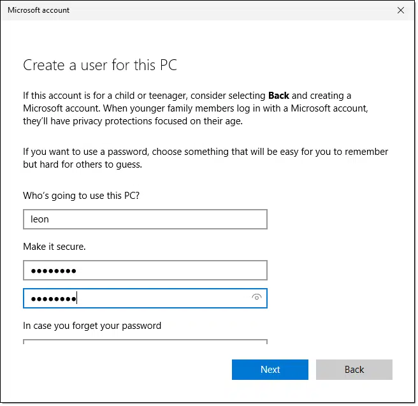Select the first password field
Image resolution: width=418 pixels, height=406 pixels.
pyautogui.click(x=145, y=270)
